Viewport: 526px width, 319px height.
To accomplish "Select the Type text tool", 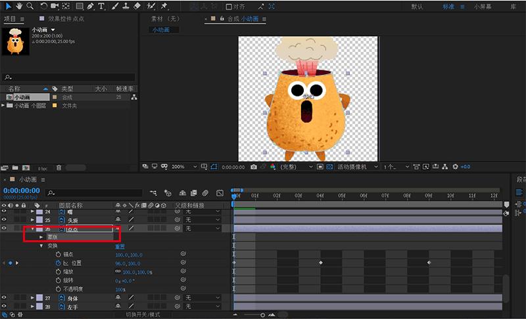I will [101, 6].
